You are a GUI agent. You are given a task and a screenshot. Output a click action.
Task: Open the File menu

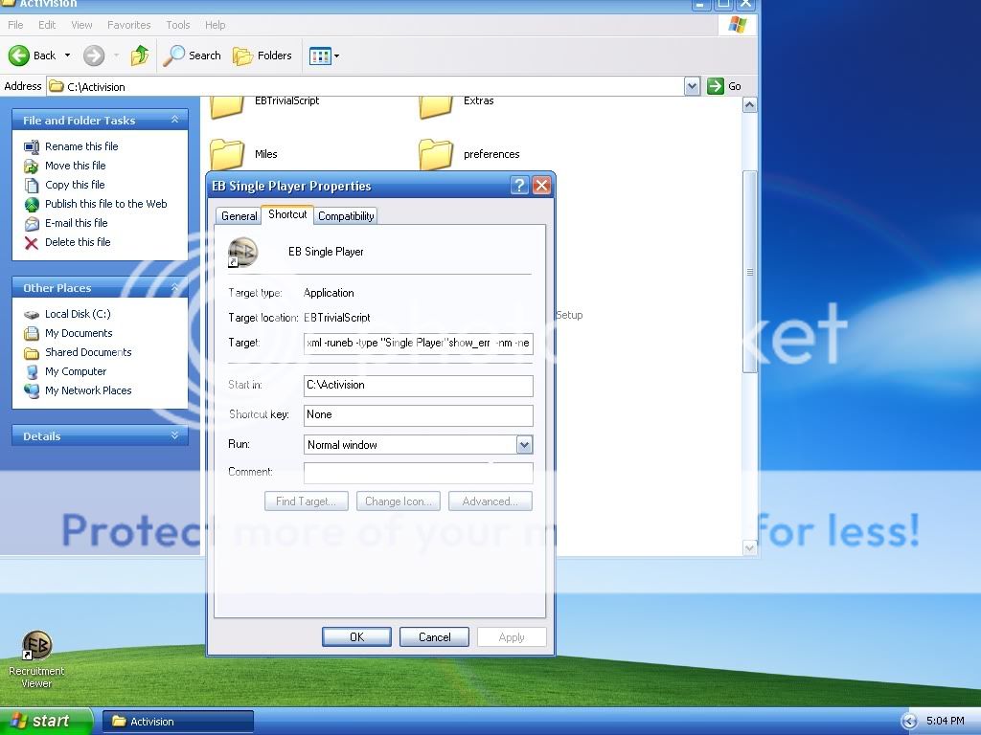pyautogui.click(x=15, y=25)
